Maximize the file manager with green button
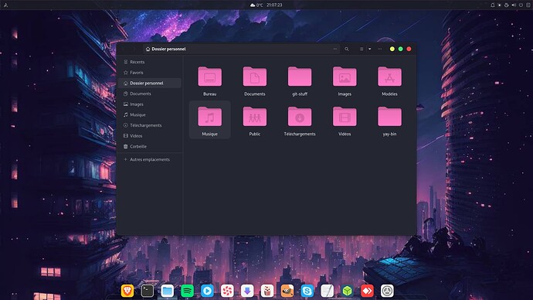 [400, 49]
